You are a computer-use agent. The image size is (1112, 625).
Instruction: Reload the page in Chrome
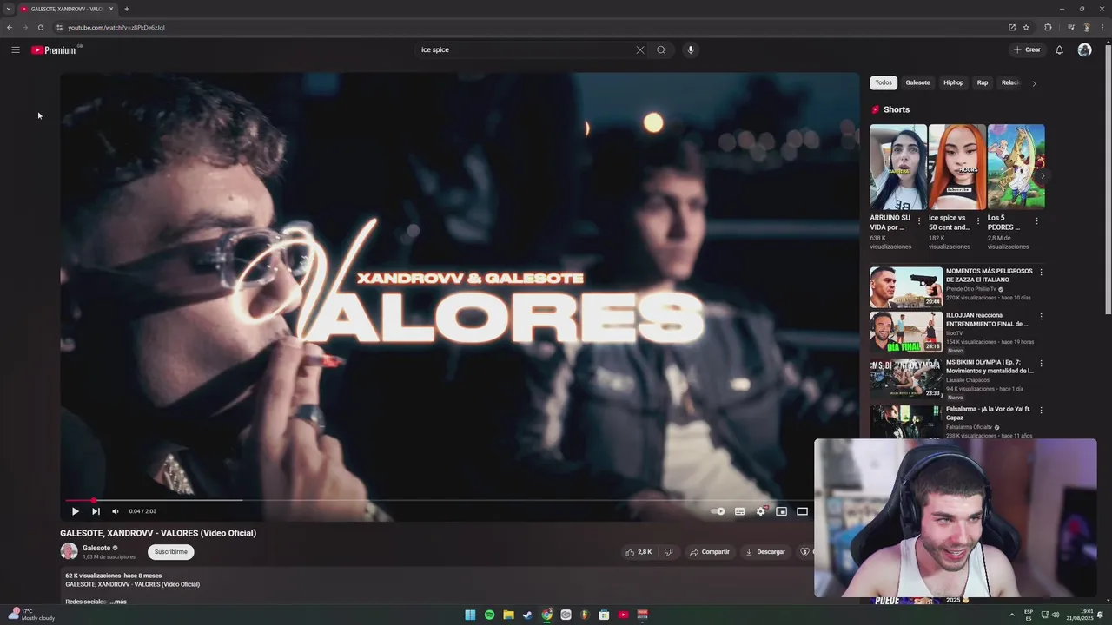41,27
